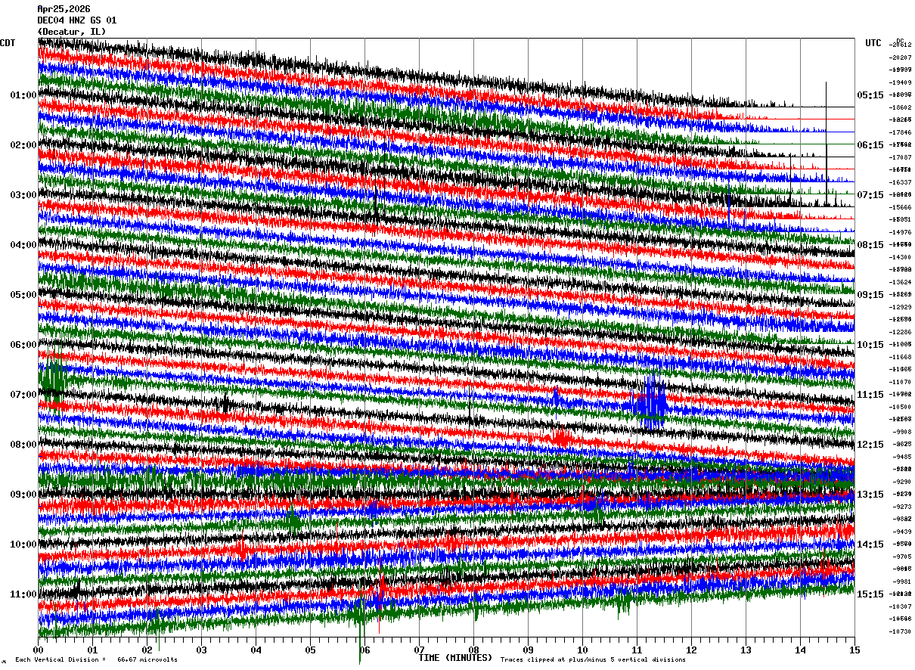Click the 10 minute axis tick label
This screenshot has height=670, width=915.
pos(582,650)
